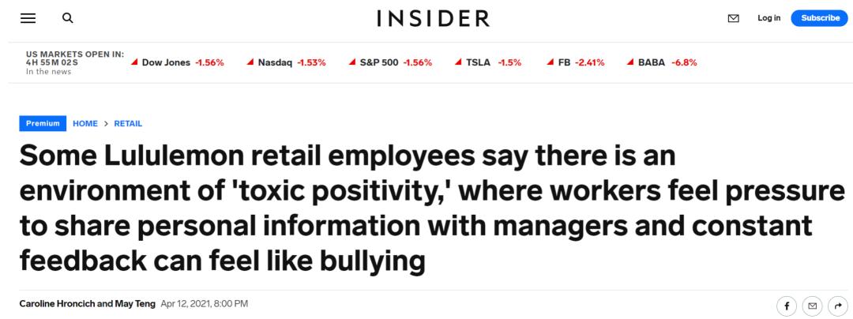The image size is (853, 319).
Task: Open TSLA stock ticker
Action: 488,62
